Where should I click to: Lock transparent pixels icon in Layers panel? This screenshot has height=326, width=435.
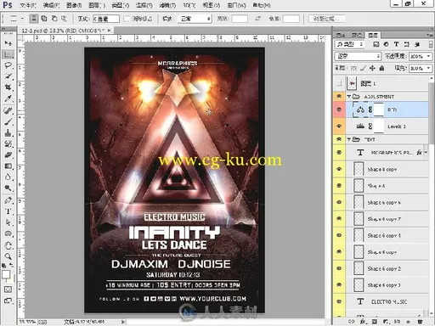pyautogui.click(x=353, y=68)
